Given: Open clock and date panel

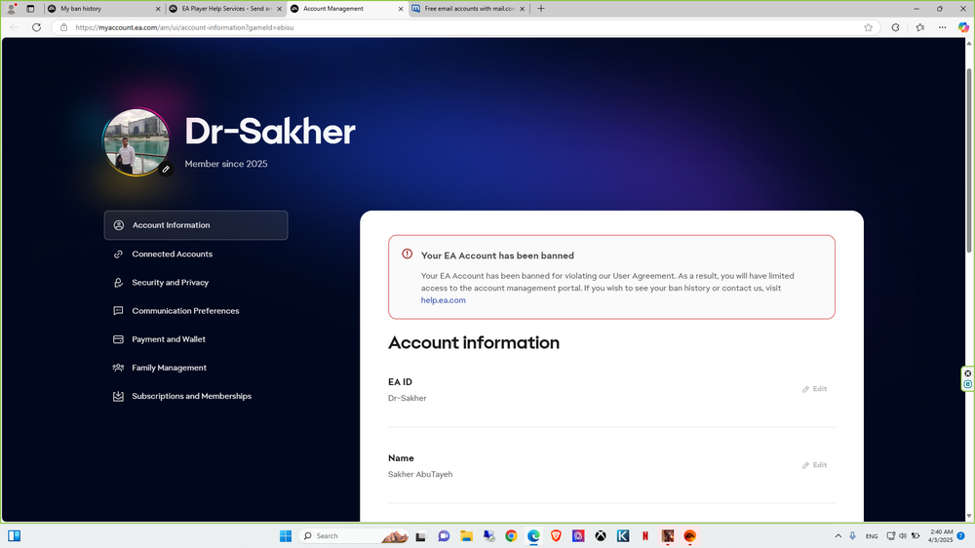Looking at the screenshot, I should (941, 535).
